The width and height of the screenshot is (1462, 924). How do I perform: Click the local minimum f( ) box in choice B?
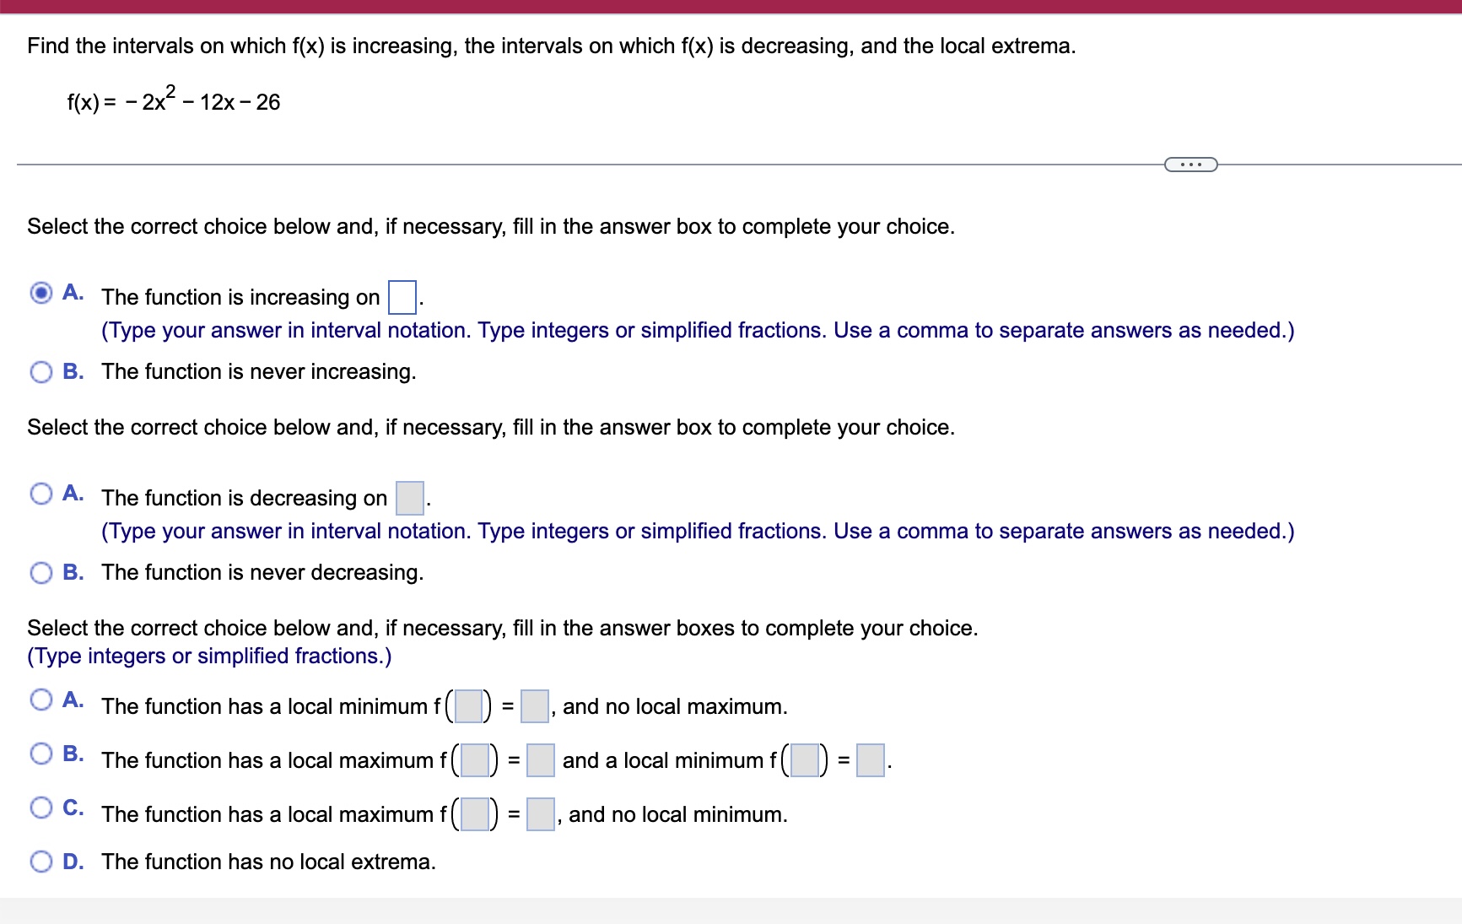[803, 760]
